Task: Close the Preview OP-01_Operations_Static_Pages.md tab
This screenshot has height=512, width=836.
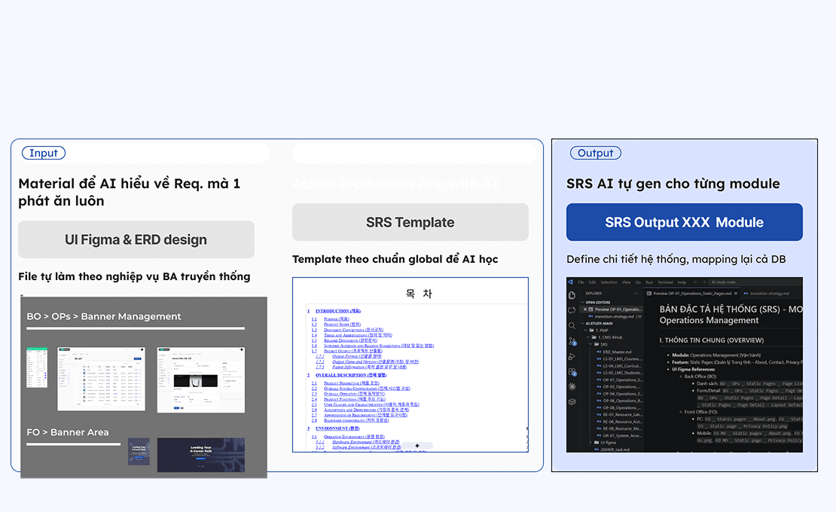Action: pos(736,294)
